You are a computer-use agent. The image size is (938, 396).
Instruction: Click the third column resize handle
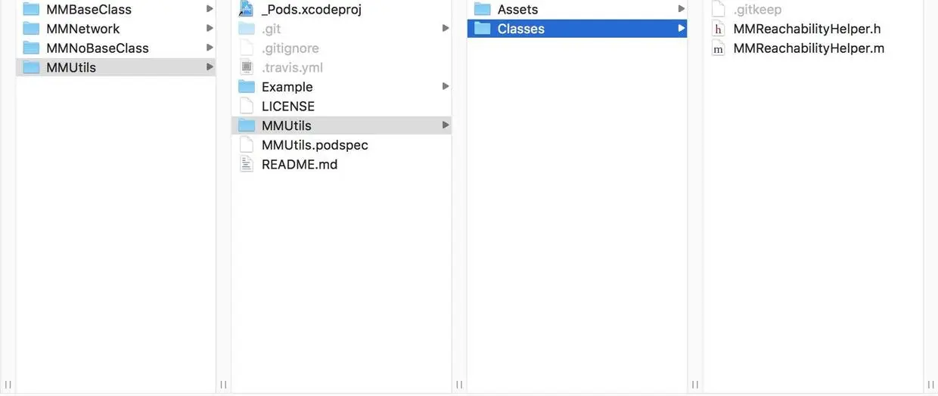coord(695,384)
